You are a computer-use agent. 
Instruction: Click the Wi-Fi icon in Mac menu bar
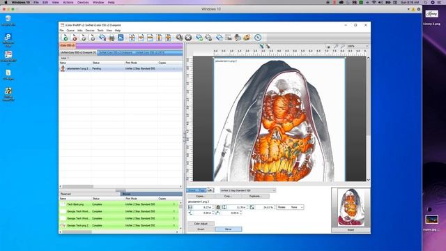tap(374, 2)
